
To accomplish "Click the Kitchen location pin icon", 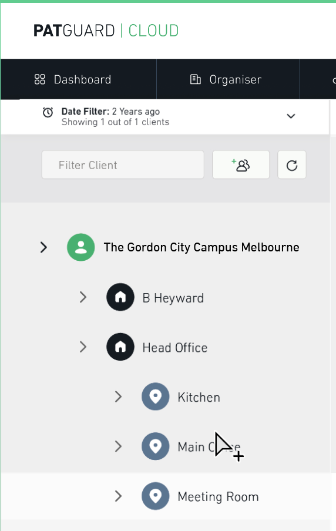I will [x=156, y=396].
